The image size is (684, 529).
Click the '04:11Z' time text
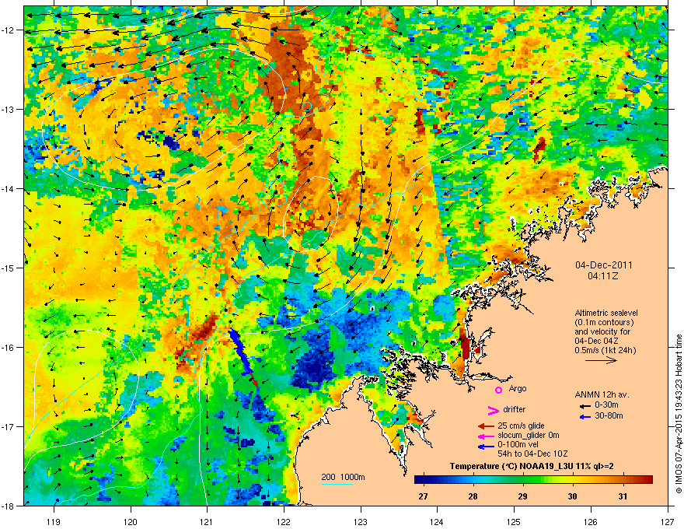[603, 276]
